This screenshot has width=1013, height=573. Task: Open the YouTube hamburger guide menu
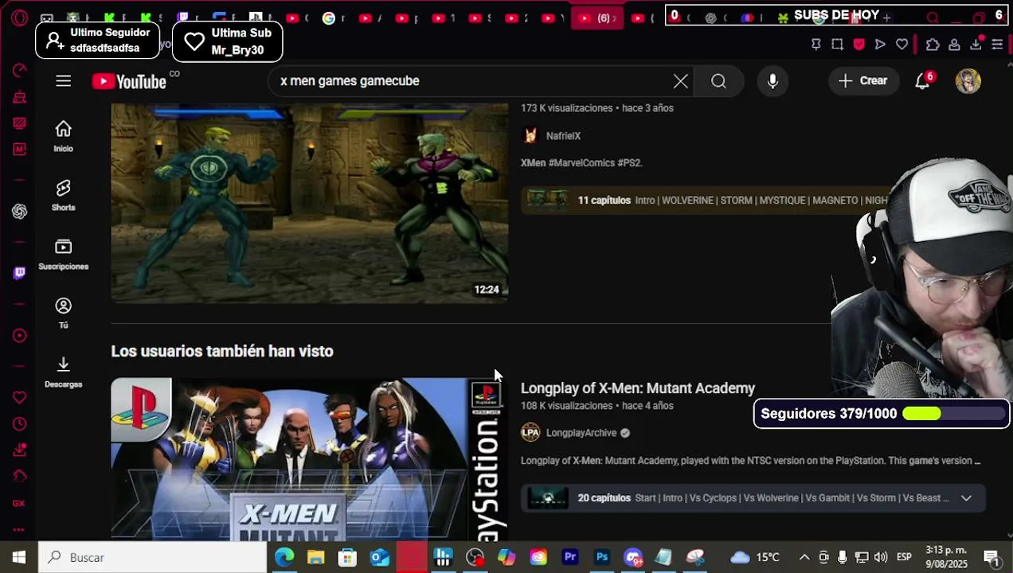click(63, 80)
